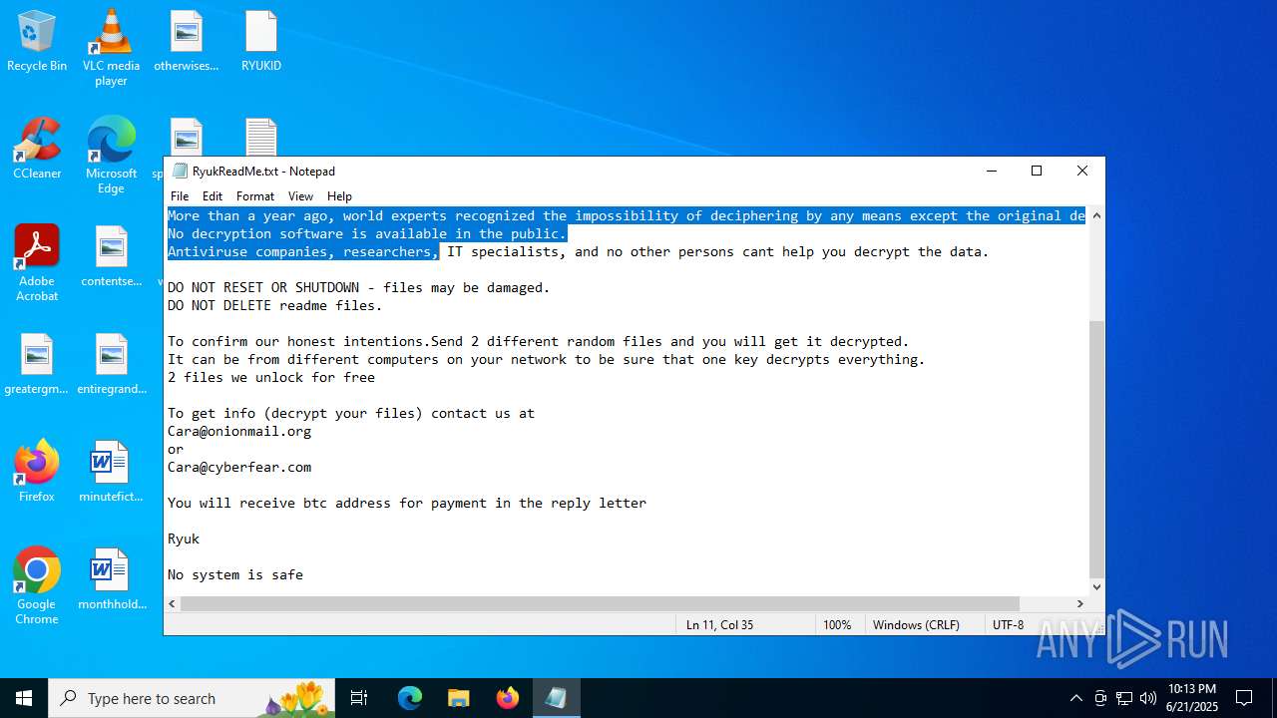Open the notification center icon
Image resolution: width=1277 pixels, height=718 pixels.
tap(1244, 698)
